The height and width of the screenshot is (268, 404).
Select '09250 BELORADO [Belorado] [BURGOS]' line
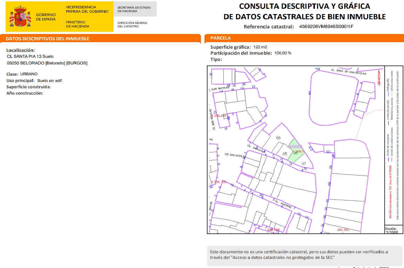47,63
